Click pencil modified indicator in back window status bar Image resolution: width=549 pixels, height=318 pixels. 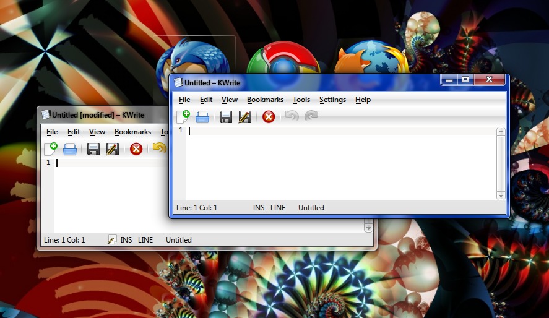pos(111,239)
